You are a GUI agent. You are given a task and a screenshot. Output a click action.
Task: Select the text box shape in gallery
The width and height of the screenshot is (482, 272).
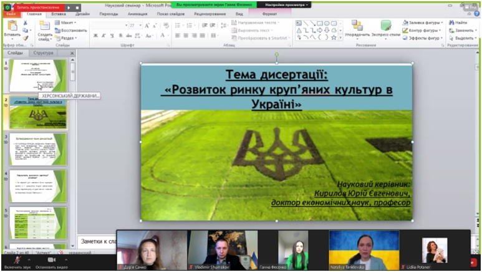point(299,23)
